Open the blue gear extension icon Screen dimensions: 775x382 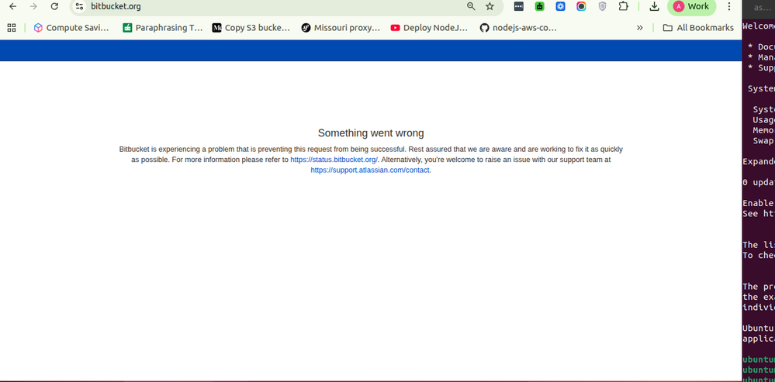click(560, 6)
